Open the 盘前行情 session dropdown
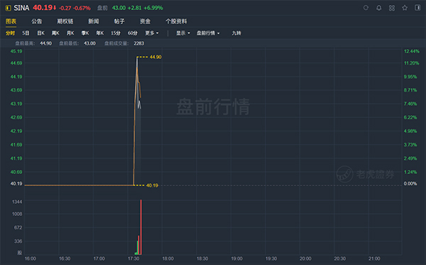This screenshot has width=426, height=265. [208, 33]
